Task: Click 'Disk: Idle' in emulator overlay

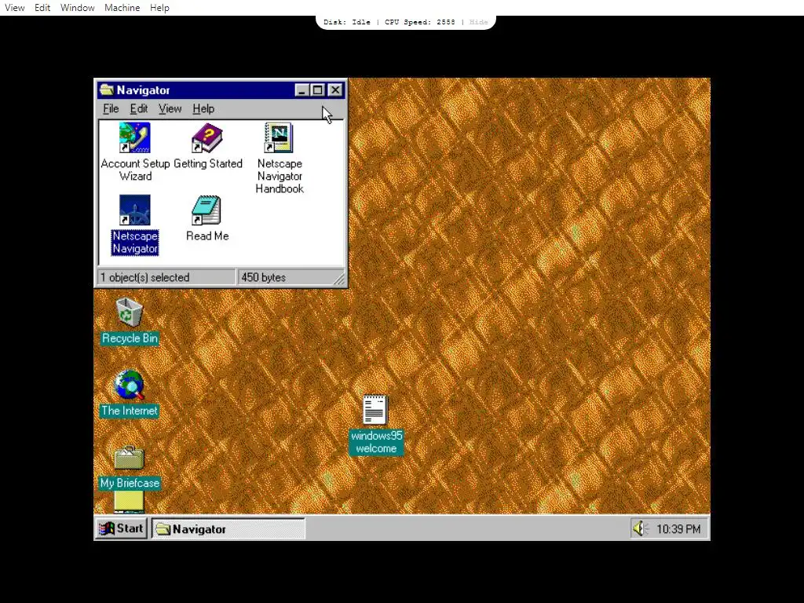Action: [x=346, y=22]
